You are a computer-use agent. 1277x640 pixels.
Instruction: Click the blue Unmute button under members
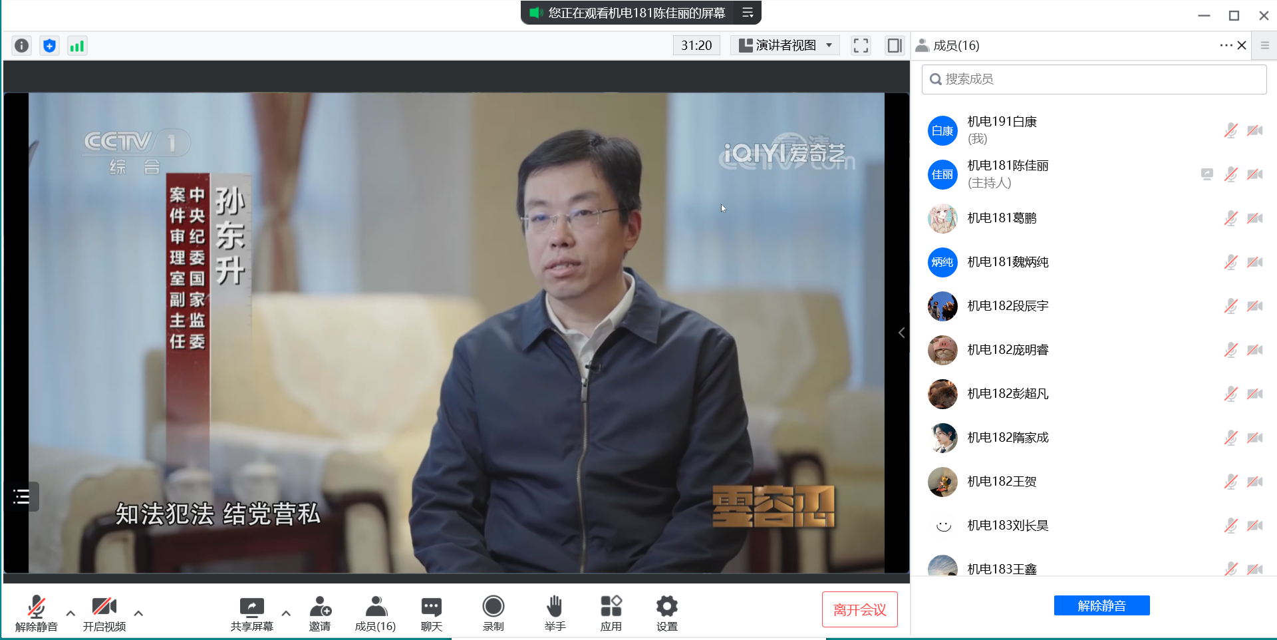(1102, 605)
